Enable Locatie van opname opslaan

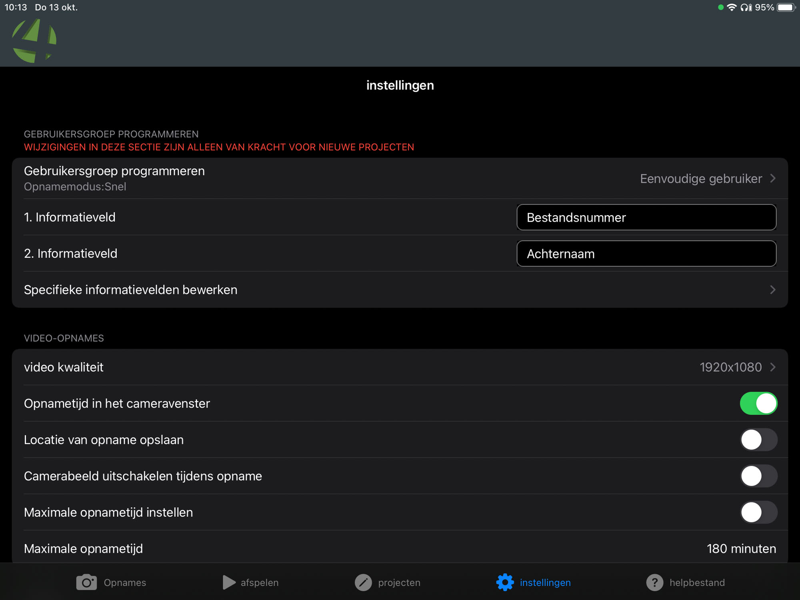tap(758, 440)
